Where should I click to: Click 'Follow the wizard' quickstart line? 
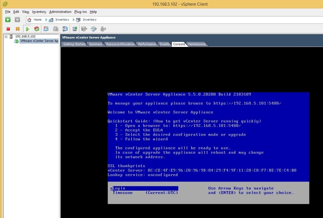click(x=142, y=139)
